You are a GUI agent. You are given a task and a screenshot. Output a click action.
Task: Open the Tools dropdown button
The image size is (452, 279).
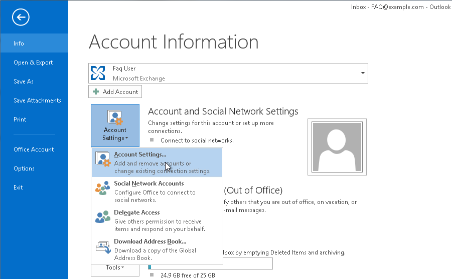[115, 269]
